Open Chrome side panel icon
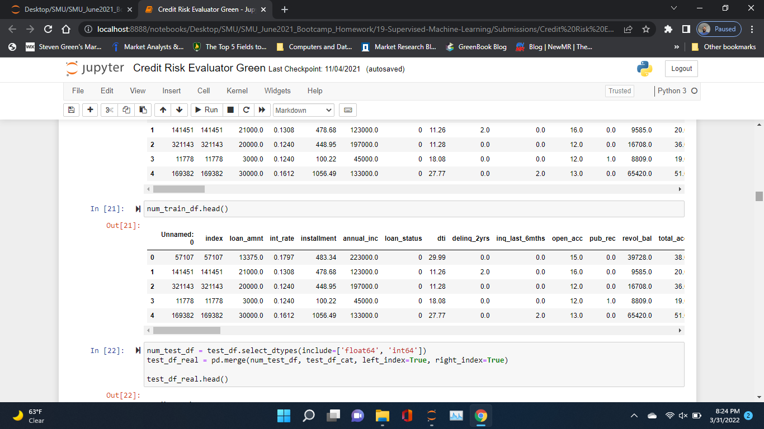Screen dimensions: 764x429 [686, 29]
